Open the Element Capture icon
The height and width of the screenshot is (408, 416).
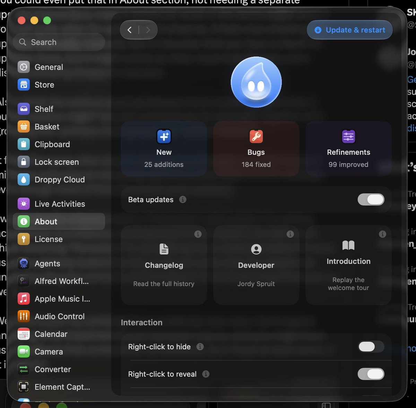pos(24,387)
